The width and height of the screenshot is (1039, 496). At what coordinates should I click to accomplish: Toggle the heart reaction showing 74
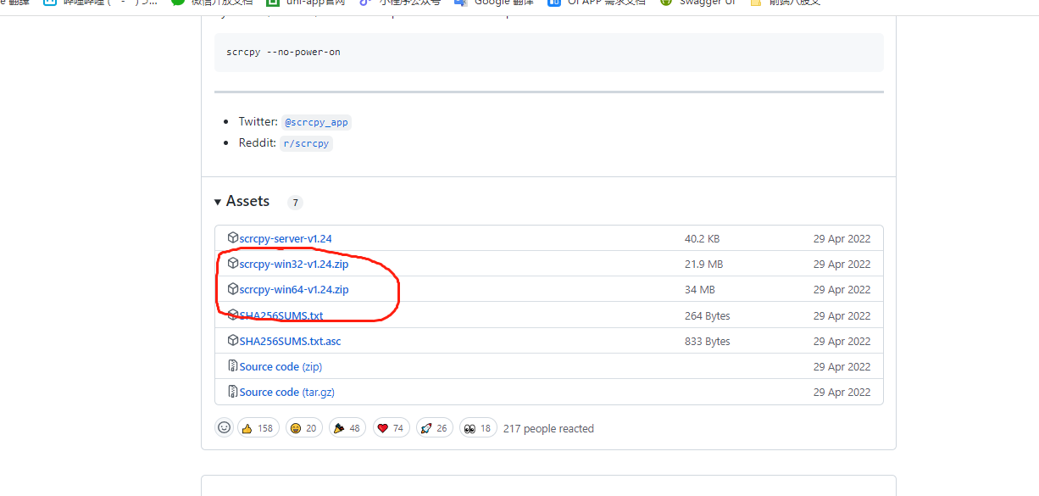(391, 428)
